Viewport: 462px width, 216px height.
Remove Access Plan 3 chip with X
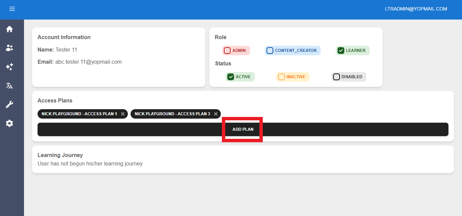pyautogui.click(x=216, y=114)
